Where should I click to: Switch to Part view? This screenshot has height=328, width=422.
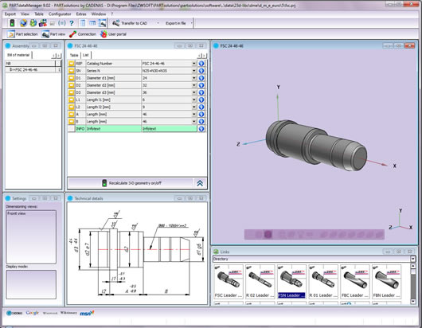pyautogui.click(x=53, y=34)
